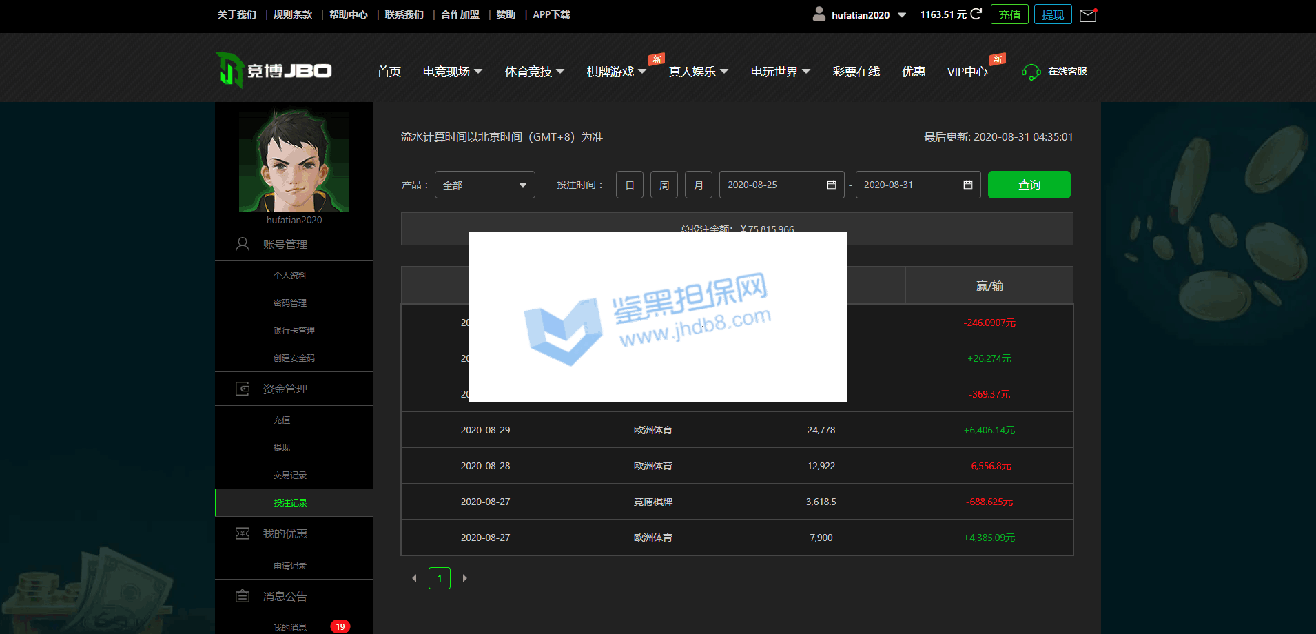This screenshot has width=1316, height=634.
Task: Click the green 查询 button
Action: tap(1029, 185)
